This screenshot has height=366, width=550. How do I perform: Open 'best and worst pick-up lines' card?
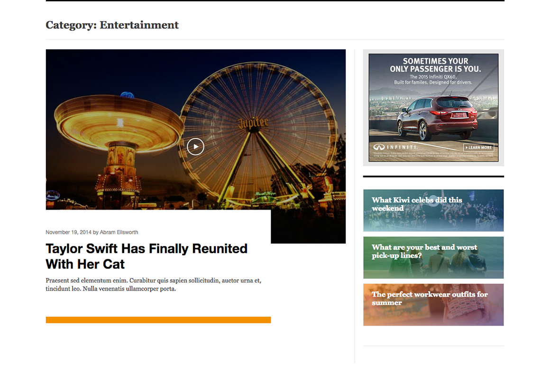pyautogui.click(x=433, y=258)
